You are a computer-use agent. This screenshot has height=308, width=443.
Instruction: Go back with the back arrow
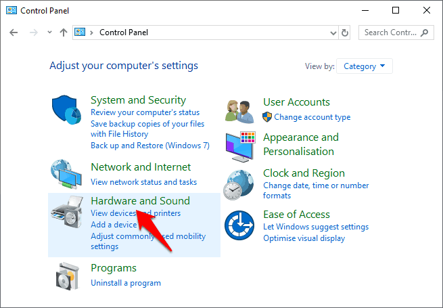[14, 32]
